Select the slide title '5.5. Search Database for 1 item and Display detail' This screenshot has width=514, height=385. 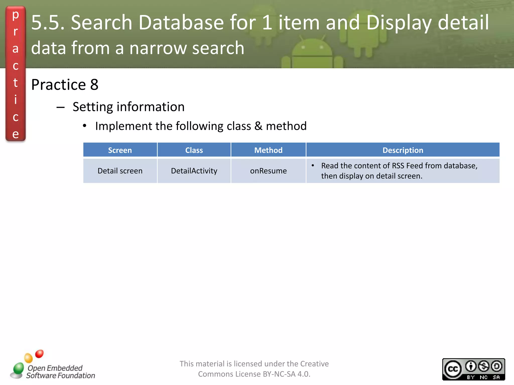(260, 22)
